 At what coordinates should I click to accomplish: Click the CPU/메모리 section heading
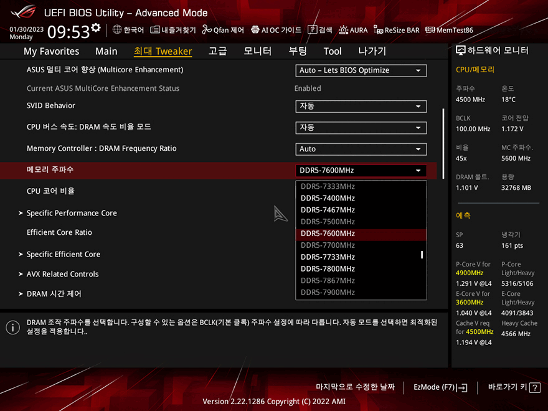point(475,70)
